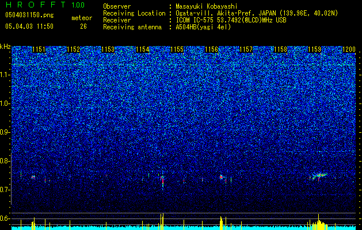Click the kHz axis unit label
Viewport: 362px width, 230px height.
(5, 47)
